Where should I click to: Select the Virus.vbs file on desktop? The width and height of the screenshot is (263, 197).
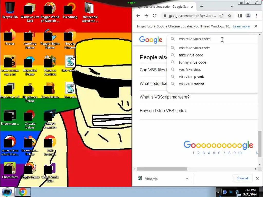(x=70, y=91)
